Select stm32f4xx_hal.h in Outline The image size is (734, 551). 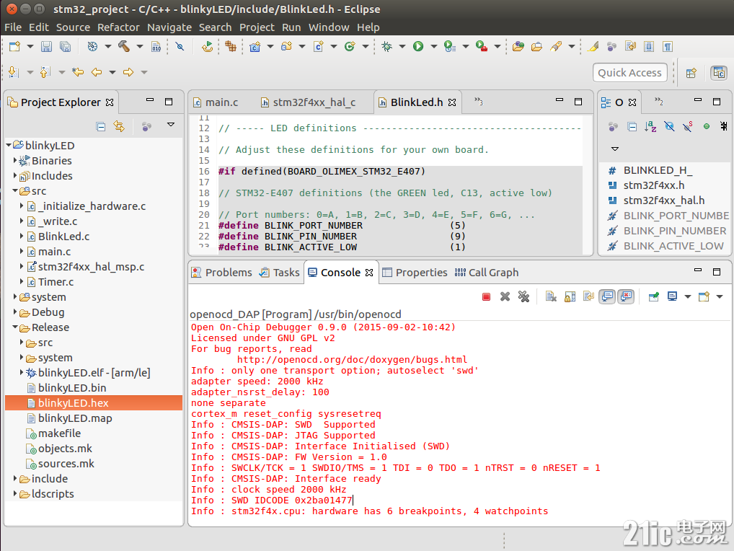coord(664,200)
